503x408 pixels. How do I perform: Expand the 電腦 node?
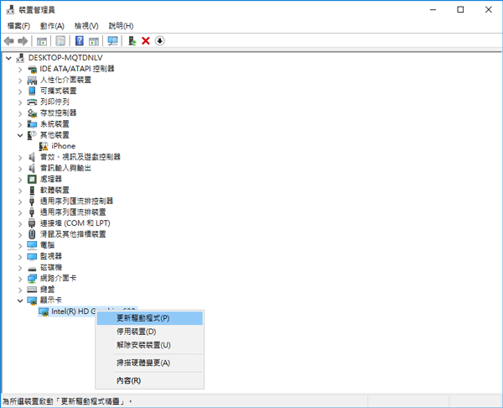(20, 245)
